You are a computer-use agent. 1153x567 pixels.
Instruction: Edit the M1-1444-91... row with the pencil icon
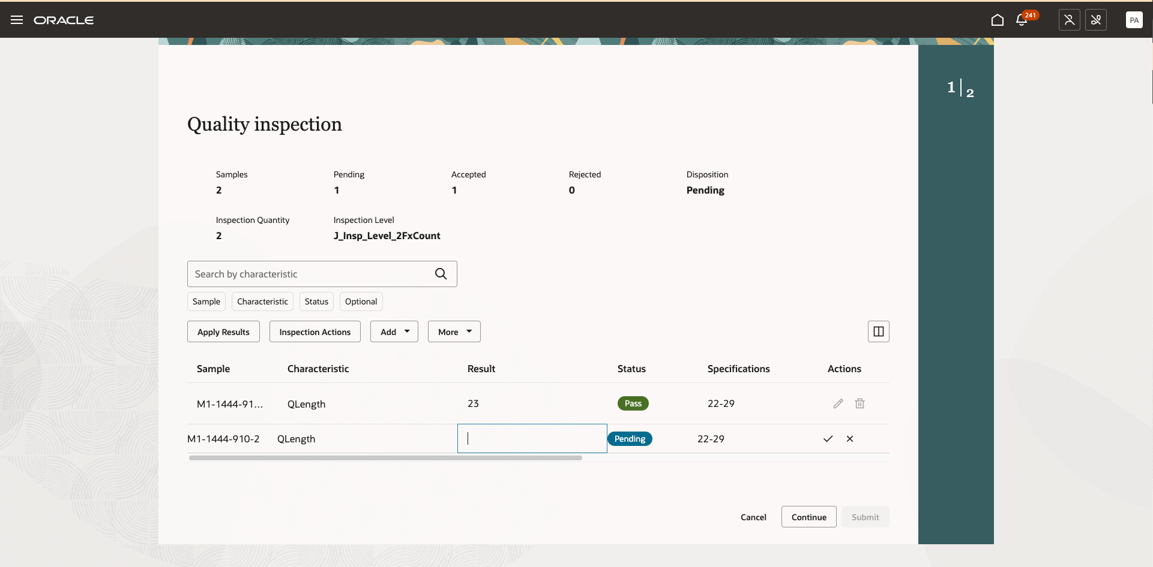838,403
